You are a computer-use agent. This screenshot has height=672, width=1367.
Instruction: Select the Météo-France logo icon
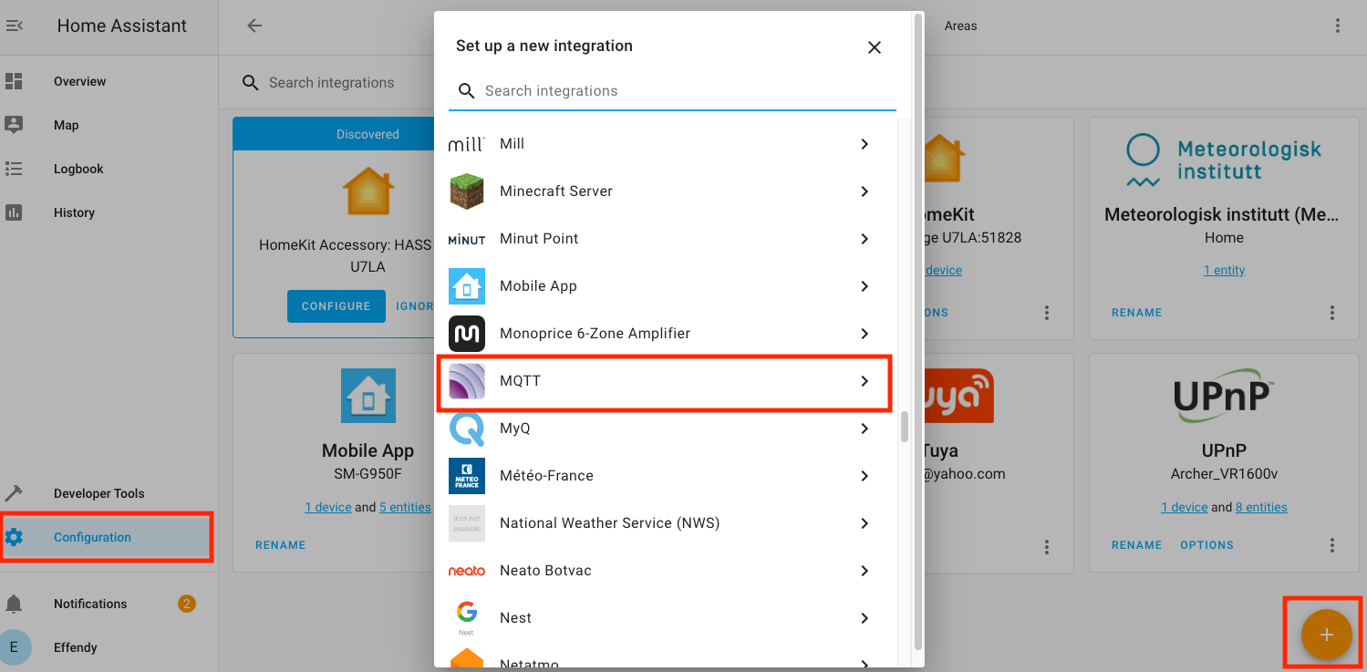point(467,476)
